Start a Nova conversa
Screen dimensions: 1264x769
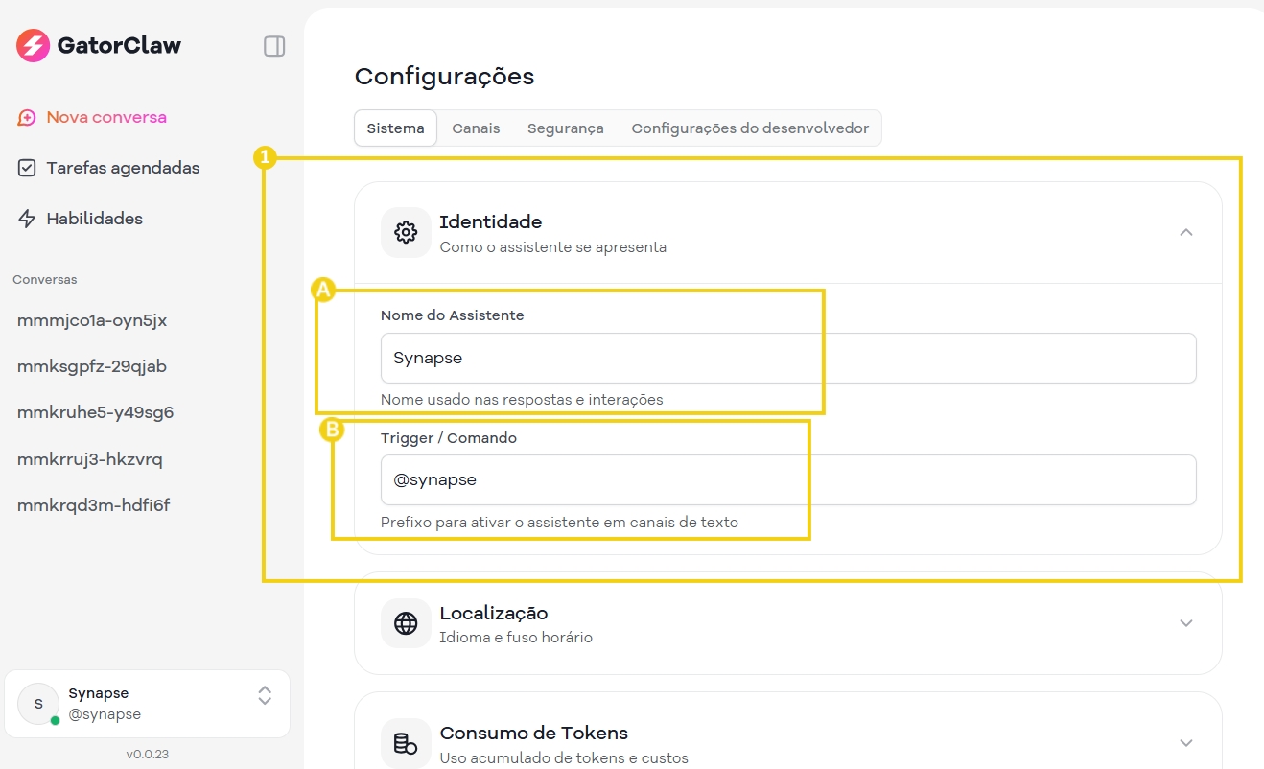click(105, 116)
